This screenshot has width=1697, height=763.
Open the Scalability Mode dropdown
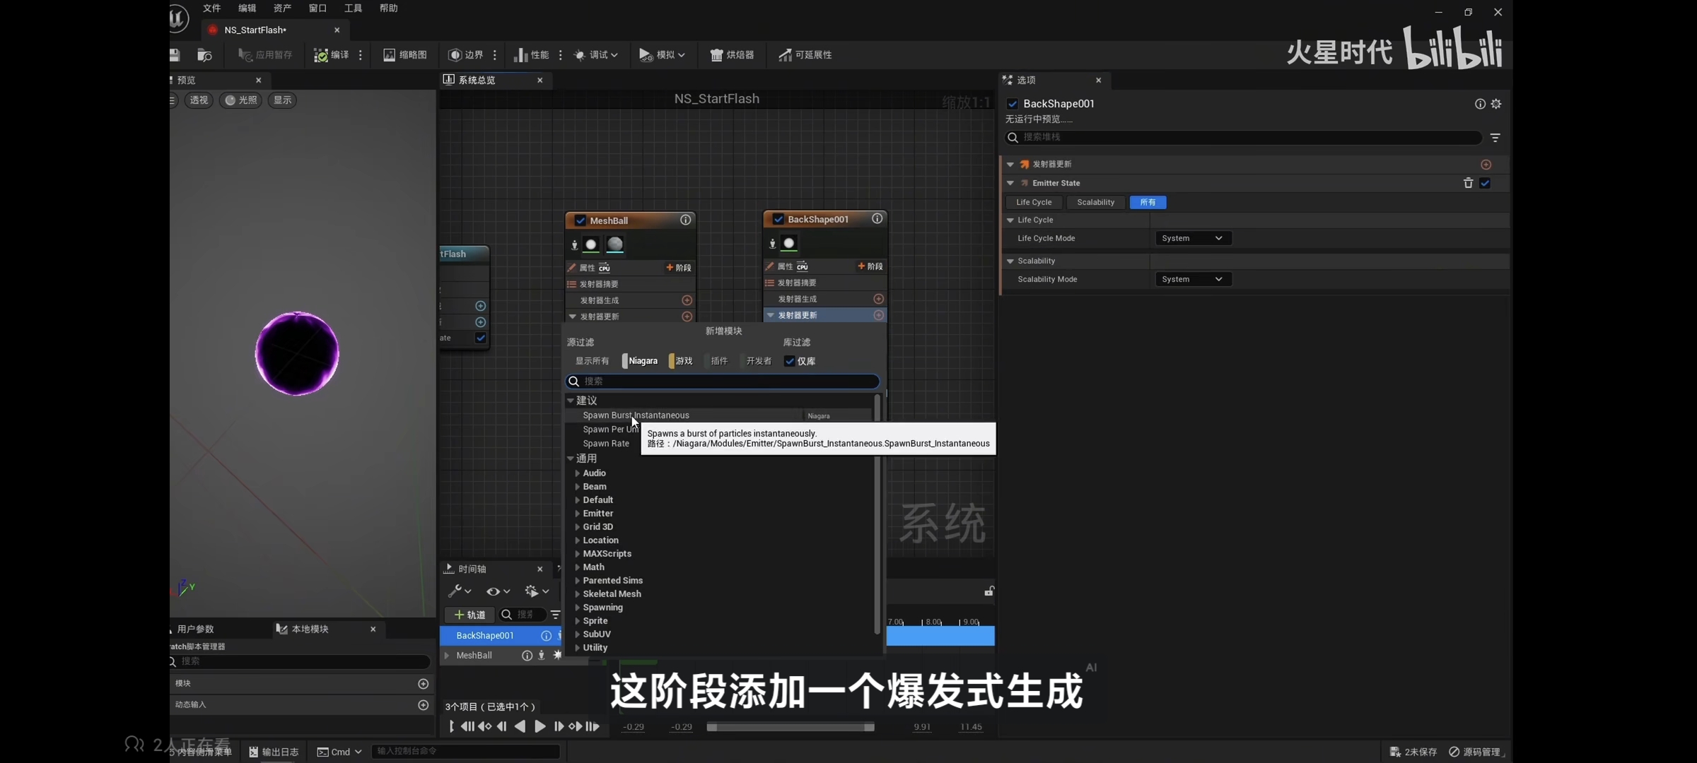[x=1192, y=279]
